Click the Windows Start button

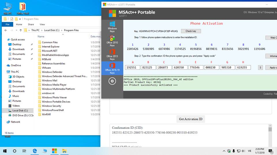5,151
